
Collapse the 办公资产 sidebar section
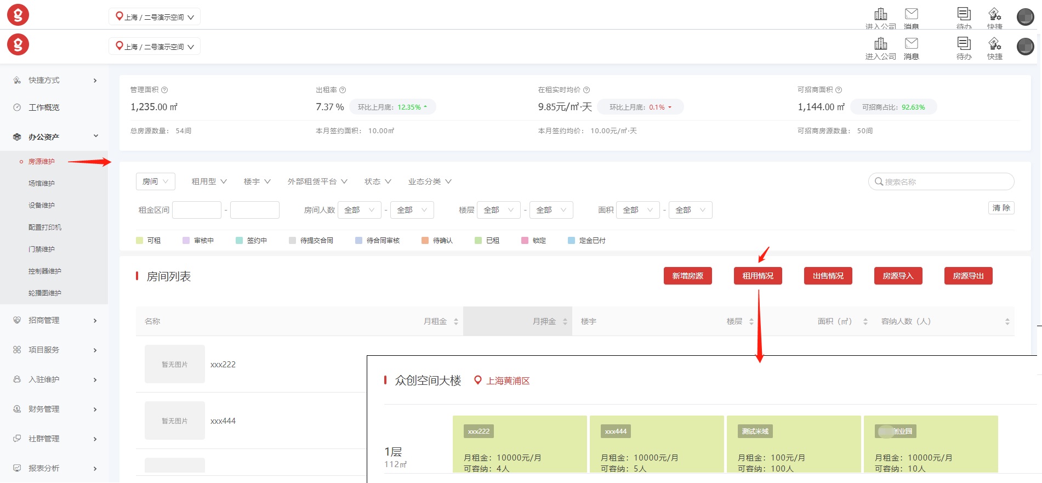(96, 137)
